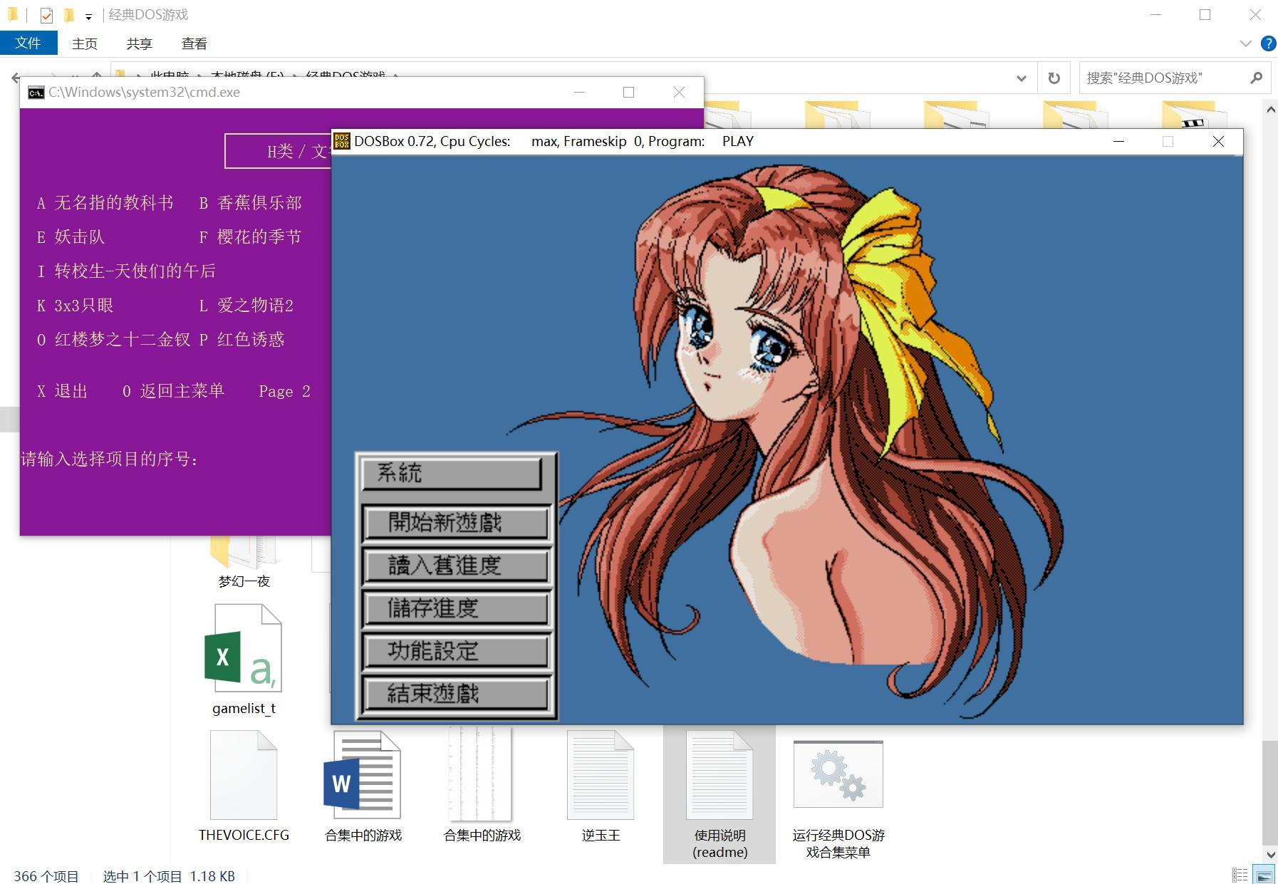Click the 開始新遊戲 button in the game

(456, 523)
